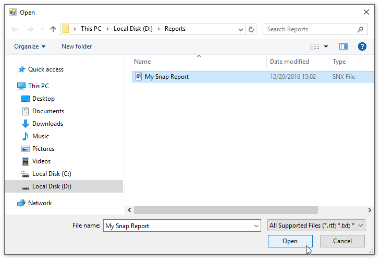Click the Downloads arrow icon

[x=25, y=124]
